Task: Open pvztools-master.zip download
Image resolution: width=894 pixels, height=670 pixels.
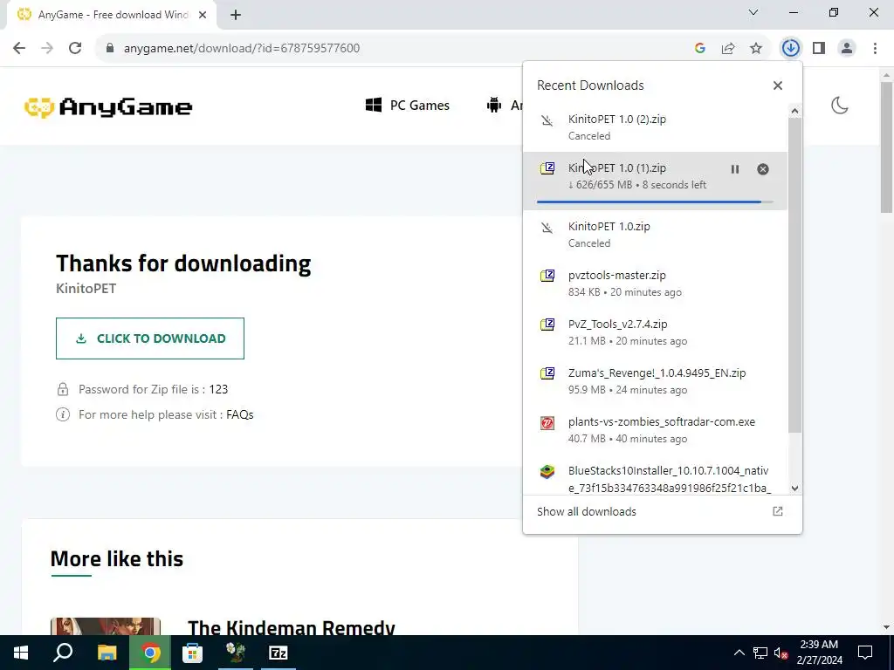Action: pyautogui.click(x=655, y=284)
